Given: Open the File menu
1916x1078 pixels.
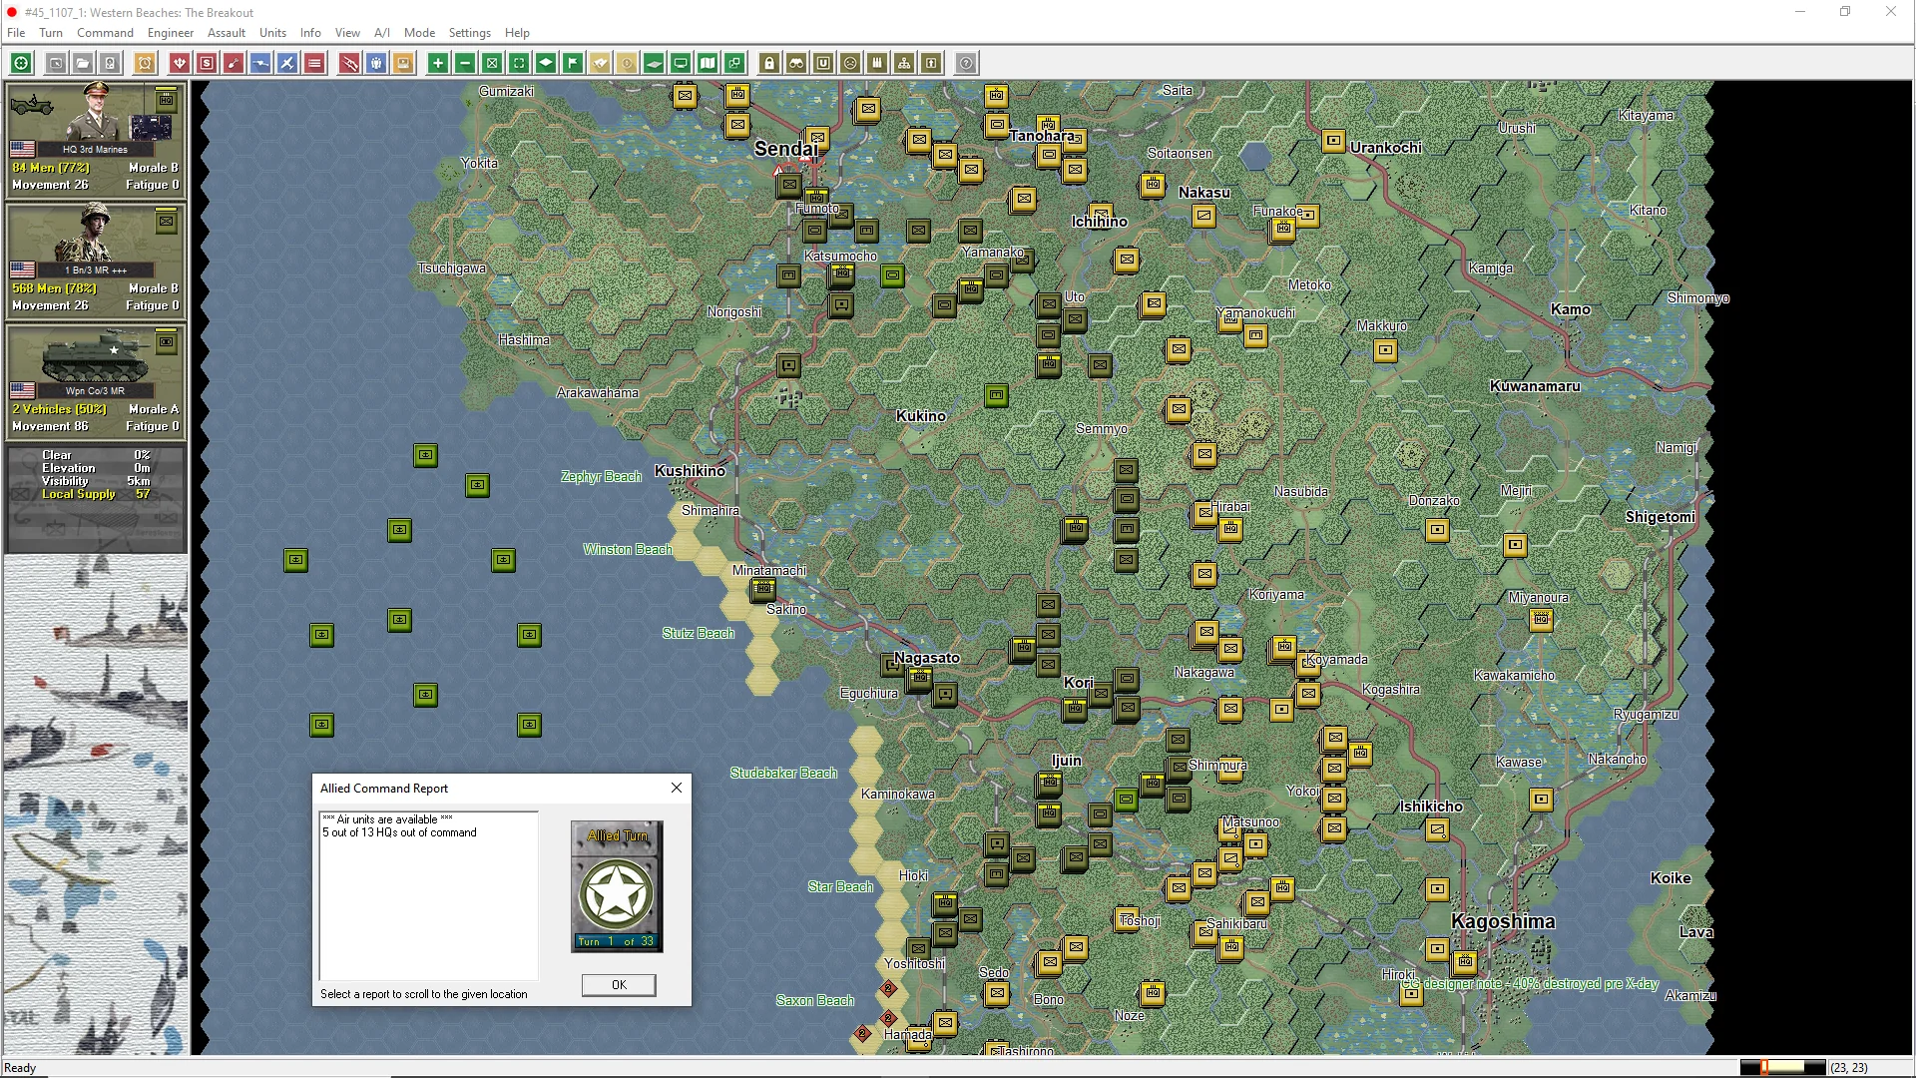Looking at the screenshot, I should click(16, 33).
